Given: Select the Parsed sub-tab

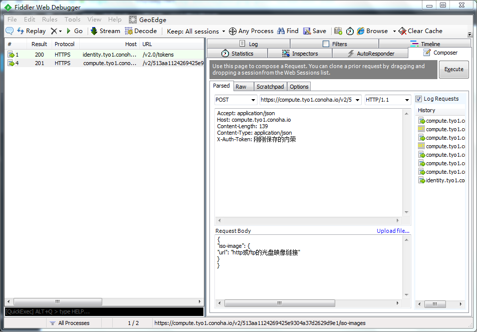Looking at the screenshot, I should (x=221, y=86).
